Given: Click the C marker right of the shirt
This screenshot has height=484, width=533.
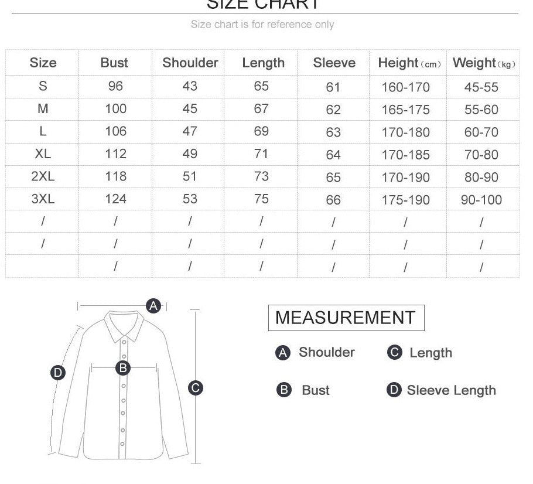Looking at the screenshot, I should coord(196,387).
